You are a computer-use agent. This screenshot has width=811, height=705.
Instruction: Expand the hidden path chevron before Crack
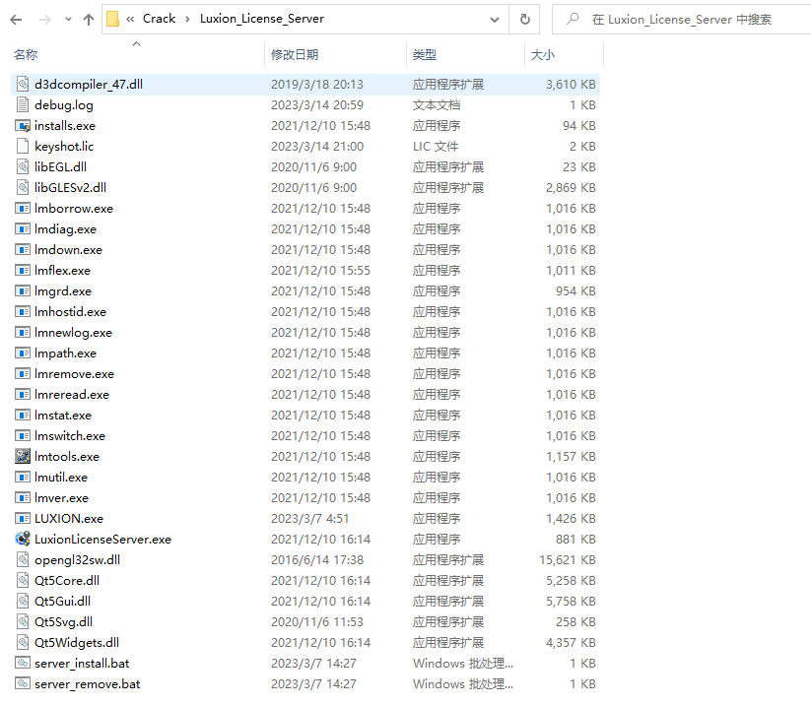pyautogui.click(x=130, y=19)
